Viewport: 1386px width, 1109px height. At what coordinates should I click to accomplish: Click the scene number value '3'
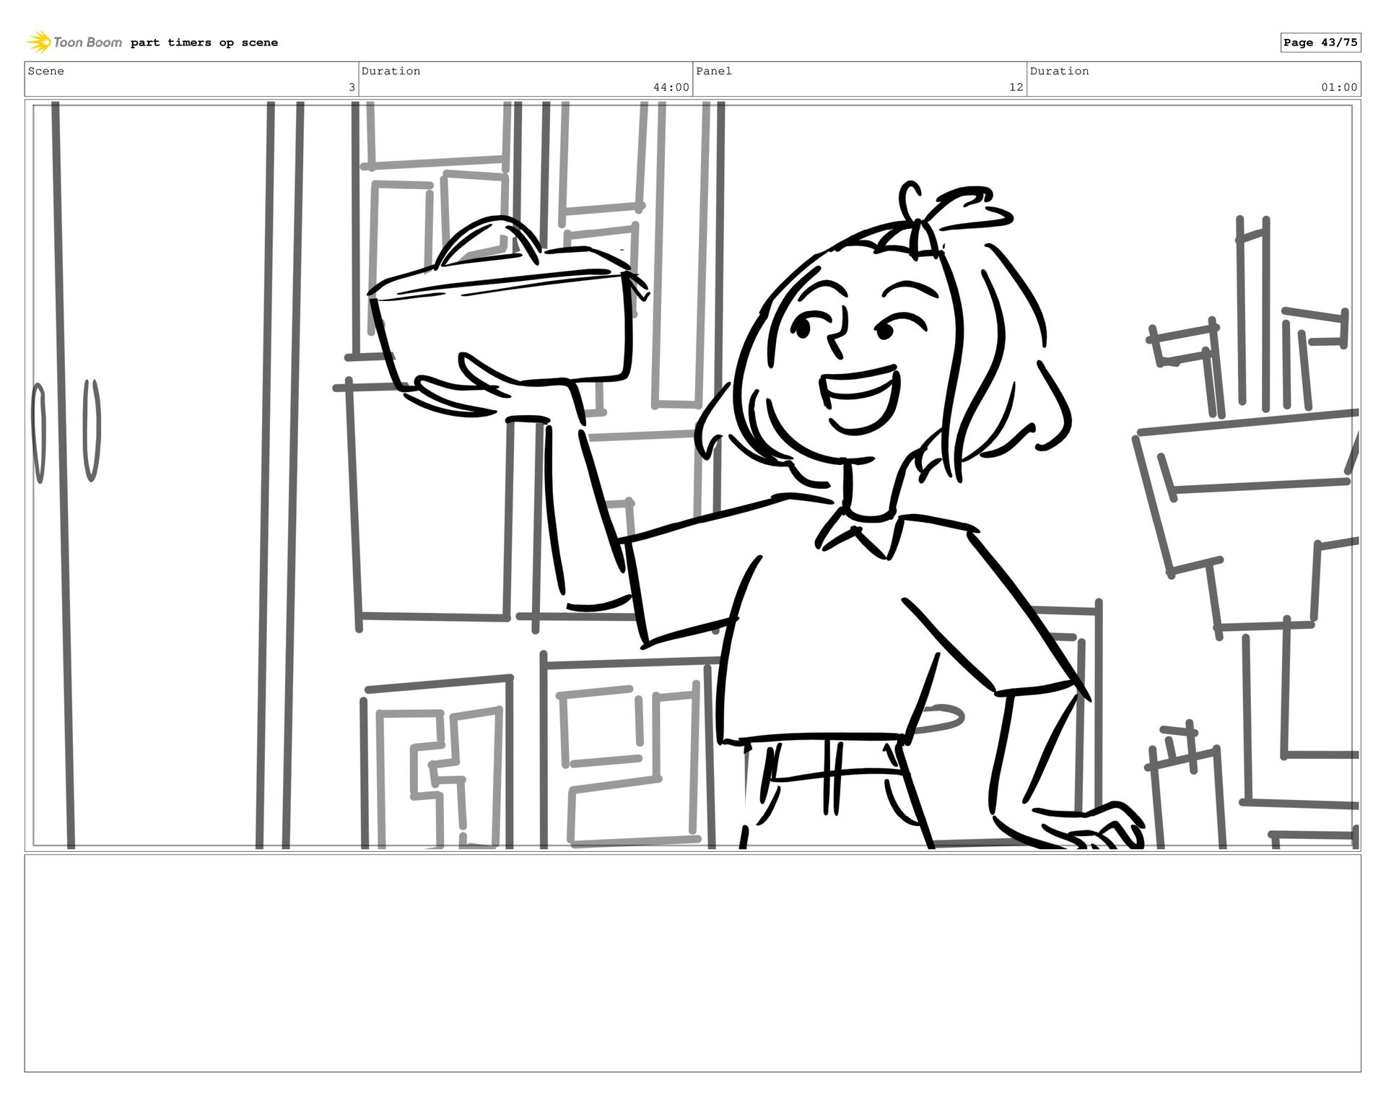352,87
